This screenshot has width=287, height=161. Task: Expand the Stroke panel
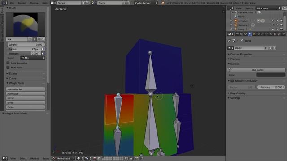pos(7,73)
